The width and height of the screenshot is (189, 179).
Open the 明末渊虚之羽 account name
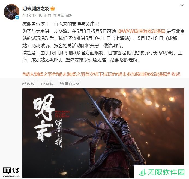[x=36, y=8]
